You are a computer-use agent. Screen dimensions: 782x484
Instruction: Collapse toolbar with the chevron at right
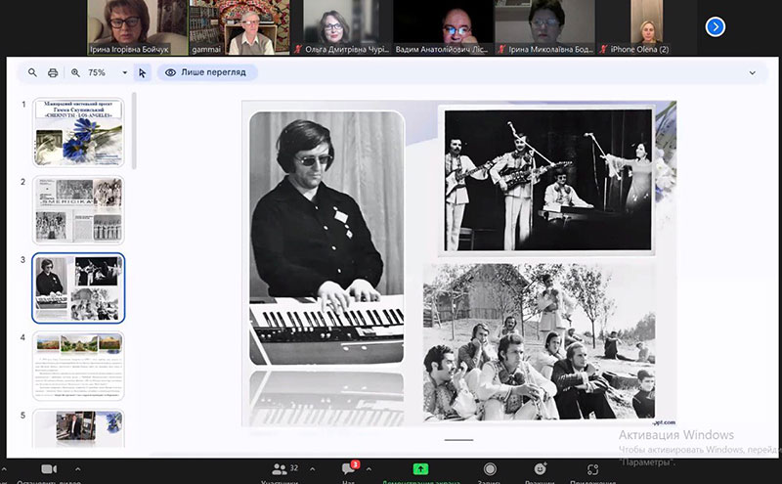tap(752, 73)
